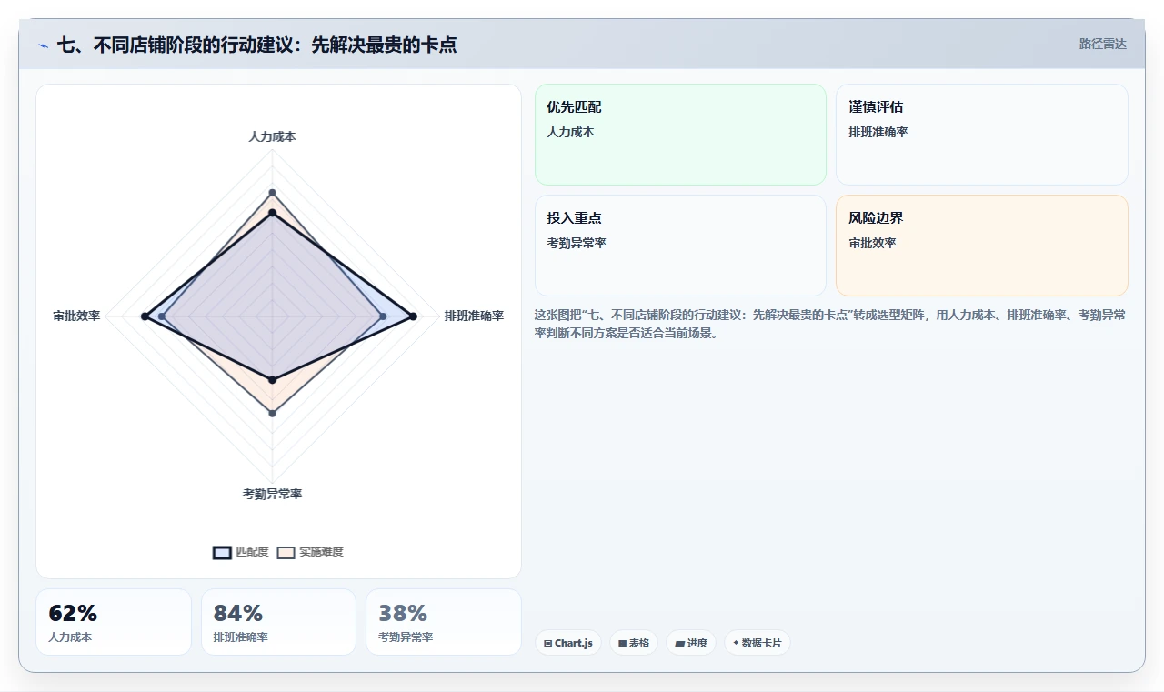
Task: Open the 风险边界 card
Action: 982,246
